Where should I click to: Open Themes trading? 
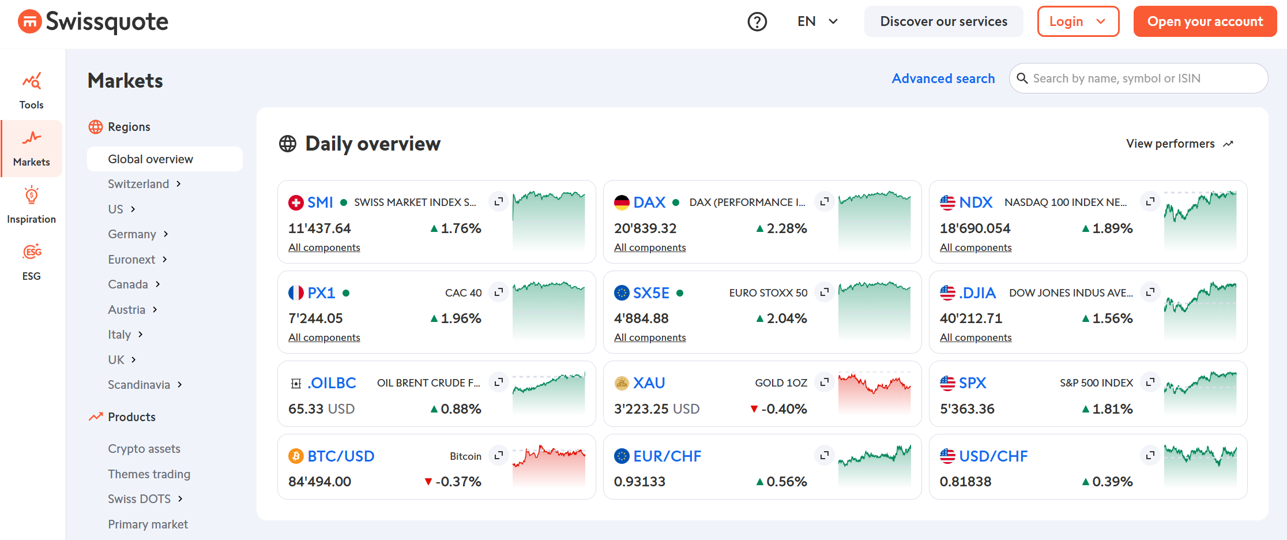[149, 474]
